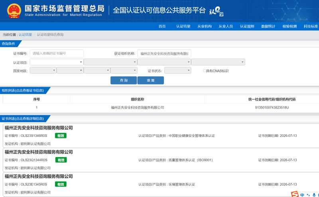The image size is (319, 197).
Task: Click the national emblem logo
Action: click(x=14, y=11)
